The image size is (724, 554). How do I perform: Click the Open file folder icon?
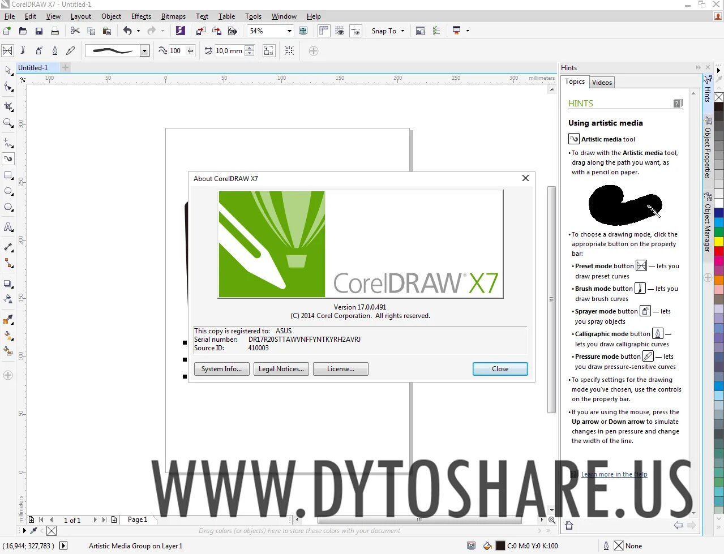click(x=23, y=31)
